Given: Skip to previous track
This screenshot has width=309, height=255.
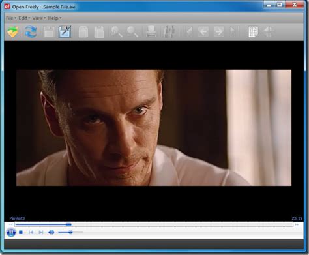Looking at the screenshot, I should [x=31, y=232].
